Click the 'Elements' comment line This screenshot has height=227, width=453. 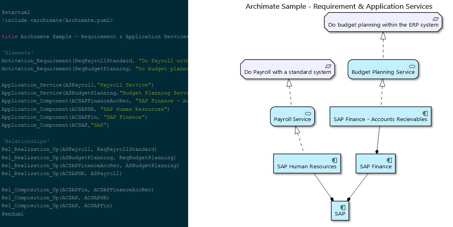point(17,53)
